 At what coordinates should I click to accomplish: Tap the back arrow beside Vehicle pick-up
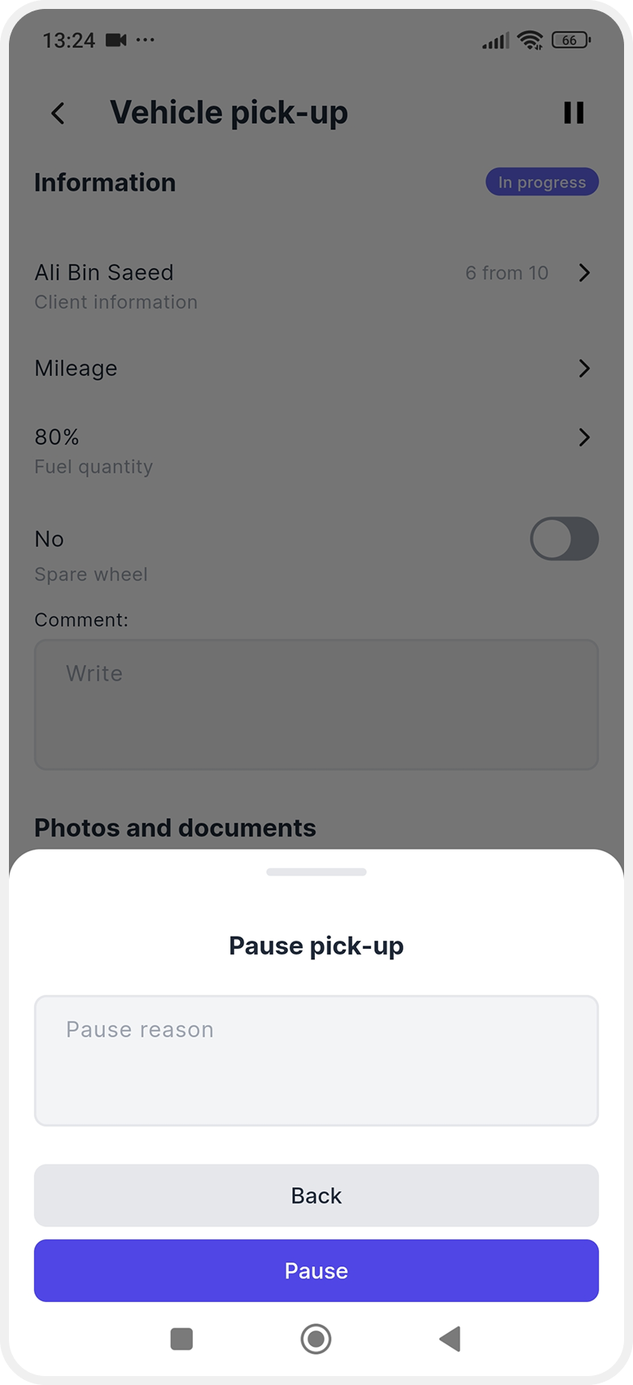tap(58, 113)
